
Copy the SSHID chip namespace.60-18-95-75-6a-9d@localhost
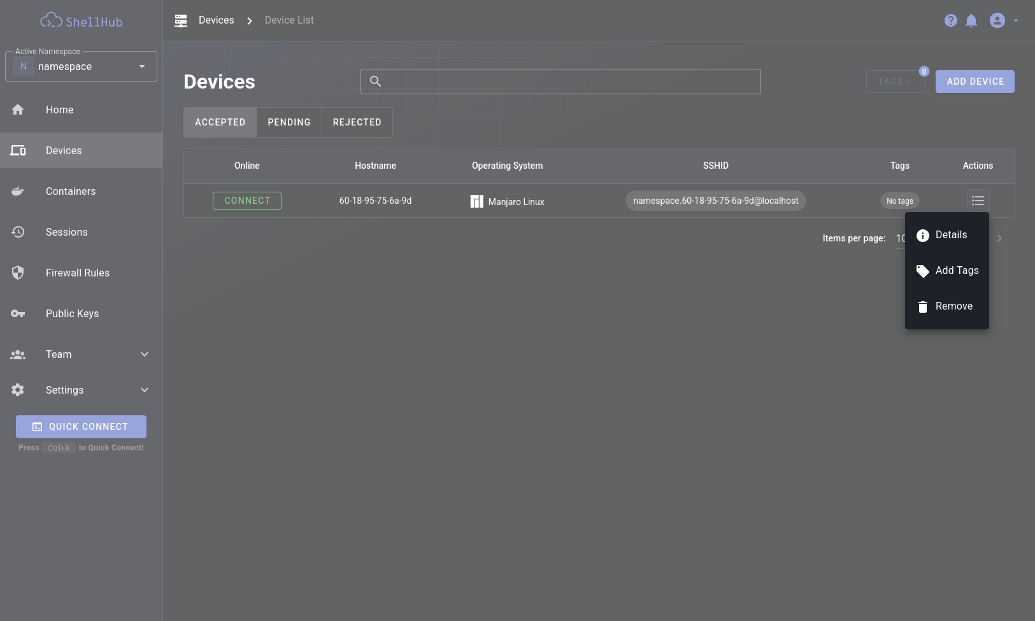(x=715, y=201)
